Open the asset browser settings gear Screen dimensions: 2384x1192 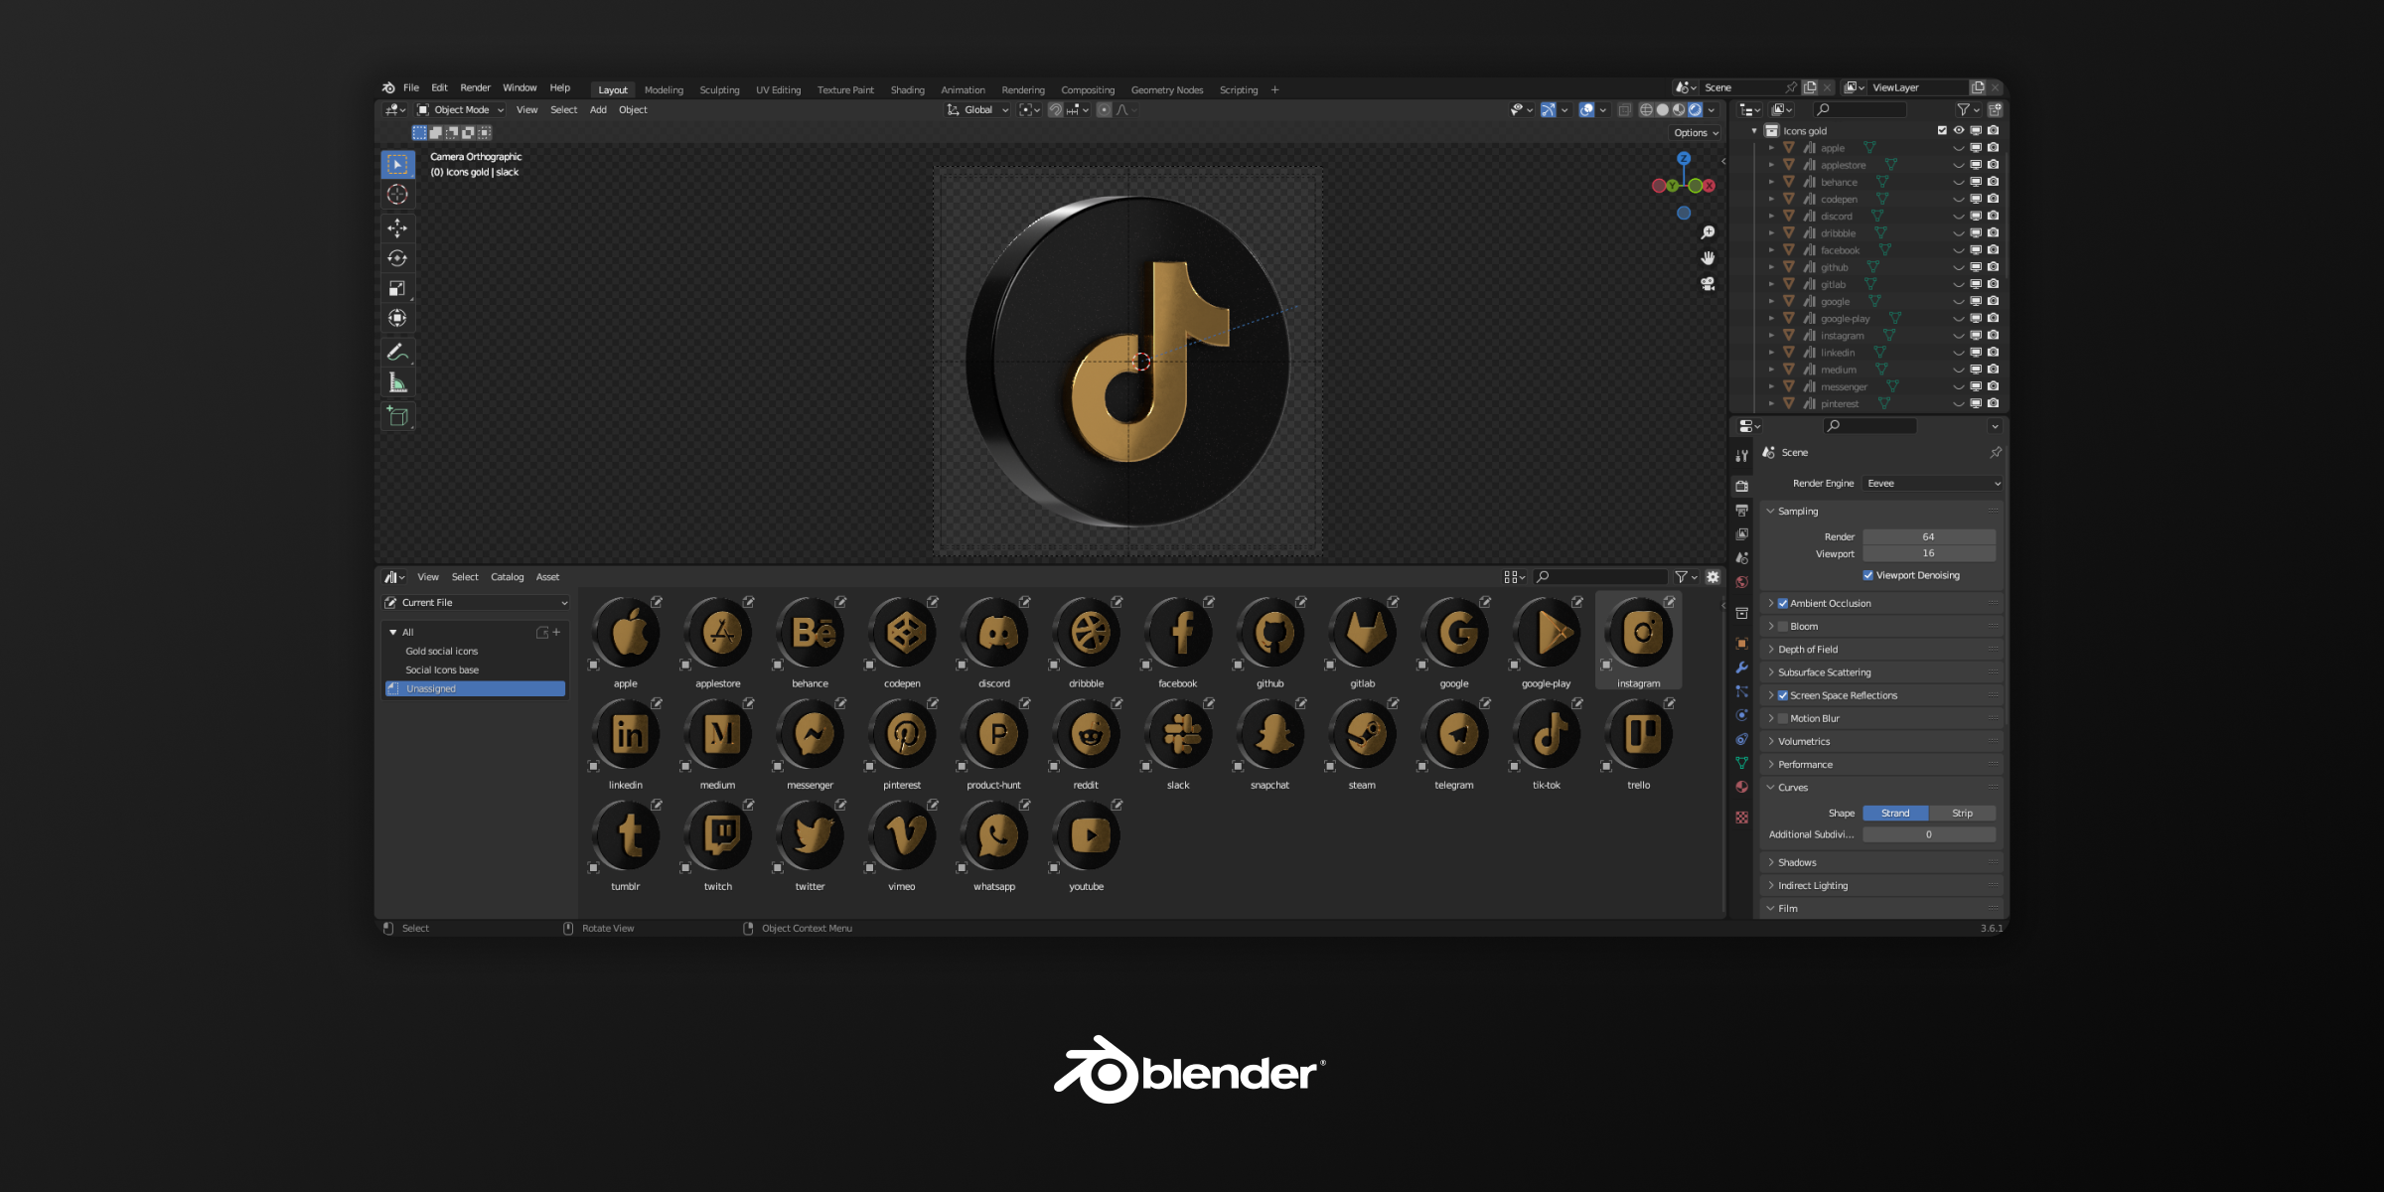tap(1713, 577)
